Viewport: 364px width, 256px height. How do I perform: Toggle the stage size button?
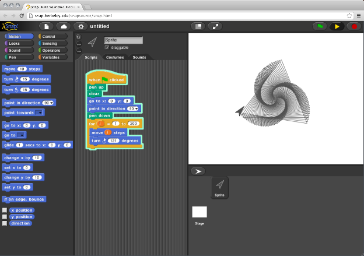[x=199, y=27]
